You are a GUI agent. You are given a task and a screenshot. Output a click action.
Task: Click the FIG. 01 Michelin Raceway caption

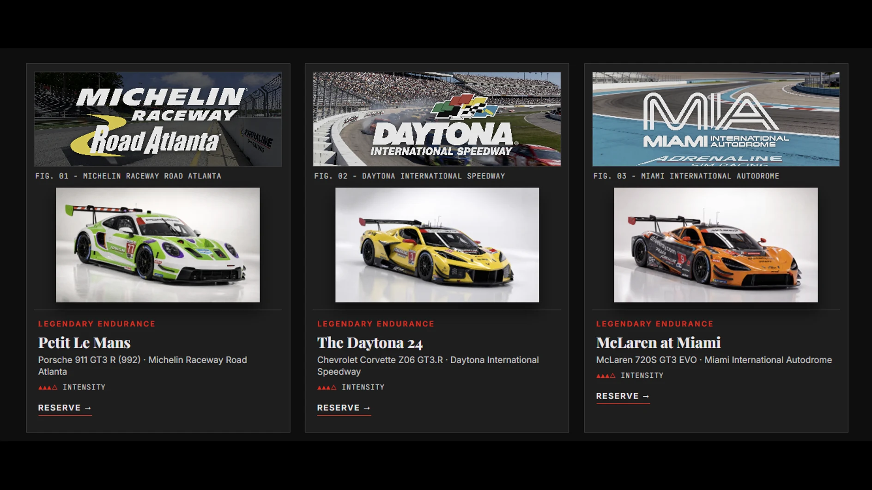[128, 176]
